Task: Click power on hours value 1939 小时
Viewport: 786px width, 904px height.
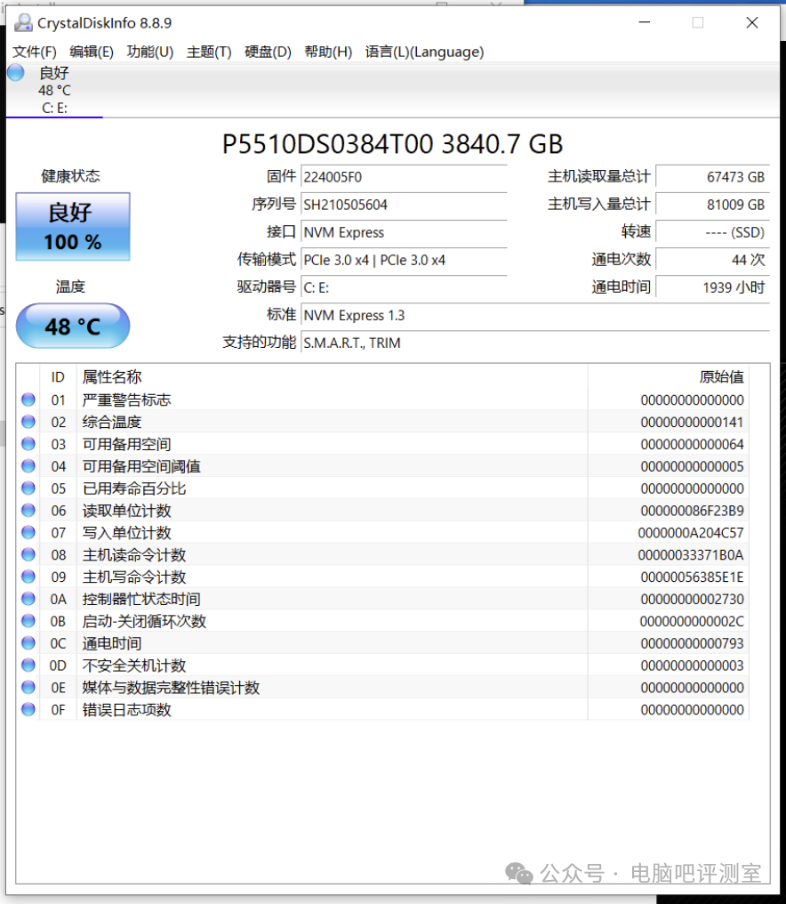Action: (x=713, y=287)
